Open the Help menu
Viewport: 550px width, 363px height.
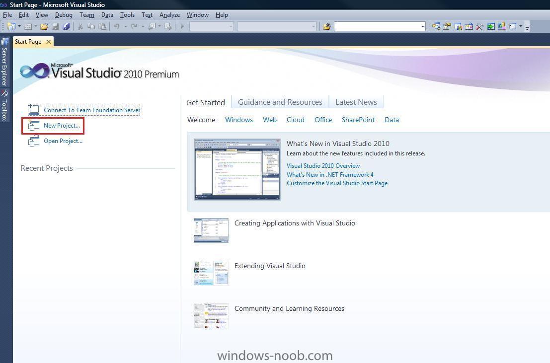[222, 15]
